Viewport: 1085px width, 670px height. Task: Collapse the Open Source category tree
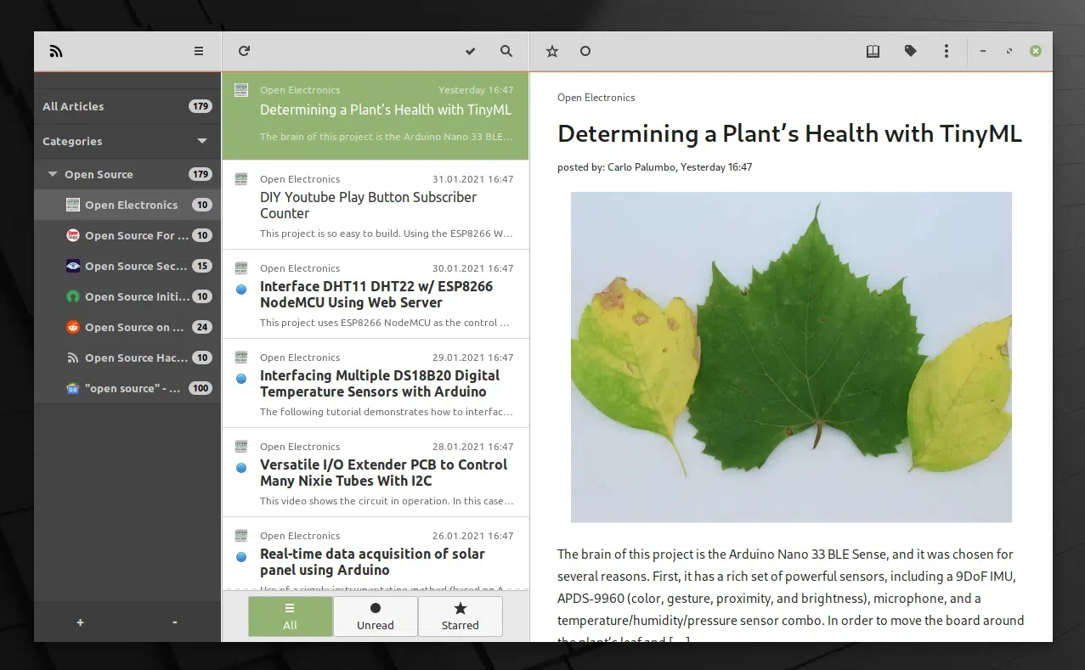53,174
